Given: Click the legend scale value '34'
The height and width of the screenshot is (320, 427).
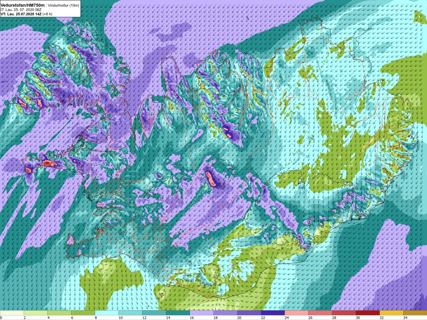Looking at the screenshot, I should [405, 318].
